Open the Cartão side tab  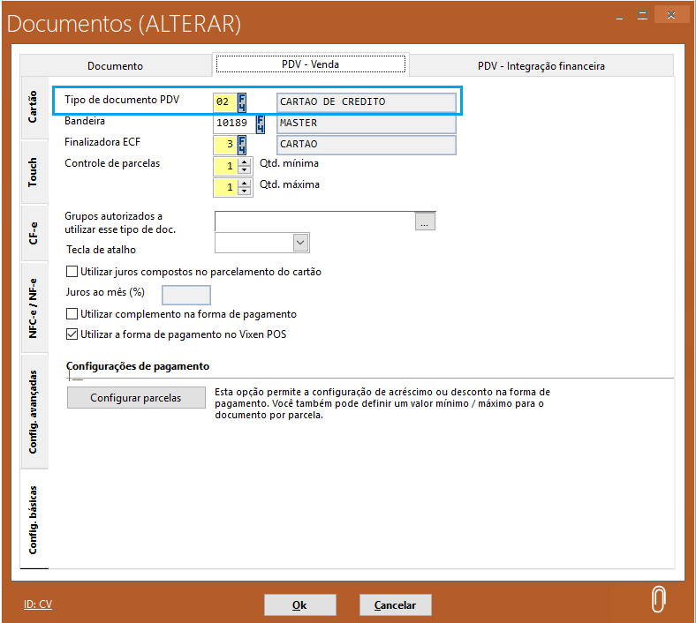click(x=34, y=107)
